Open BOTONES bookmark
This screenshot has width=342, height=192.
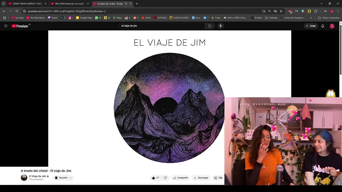click(160, 18)
